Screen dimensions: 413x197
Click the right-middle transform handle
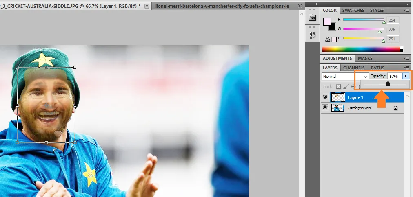point(75,105)
